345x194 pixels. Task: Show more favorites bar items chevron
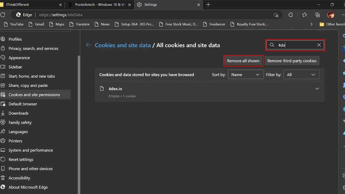coord(311,24)
